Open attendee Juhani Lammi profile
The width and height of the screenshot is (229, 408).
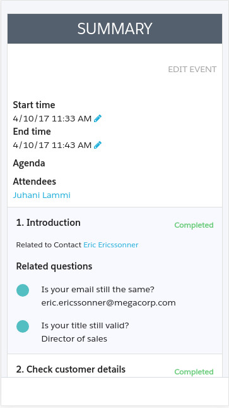42,195
